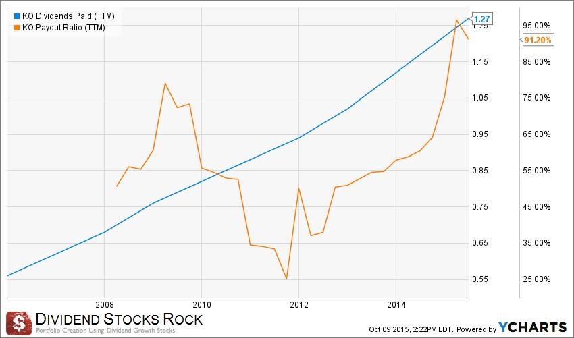Viewport: 574px width, 338px height.
Task: Click the red dollar-sign Dividend Stocks Rock logo
Action: pos(19,322)
